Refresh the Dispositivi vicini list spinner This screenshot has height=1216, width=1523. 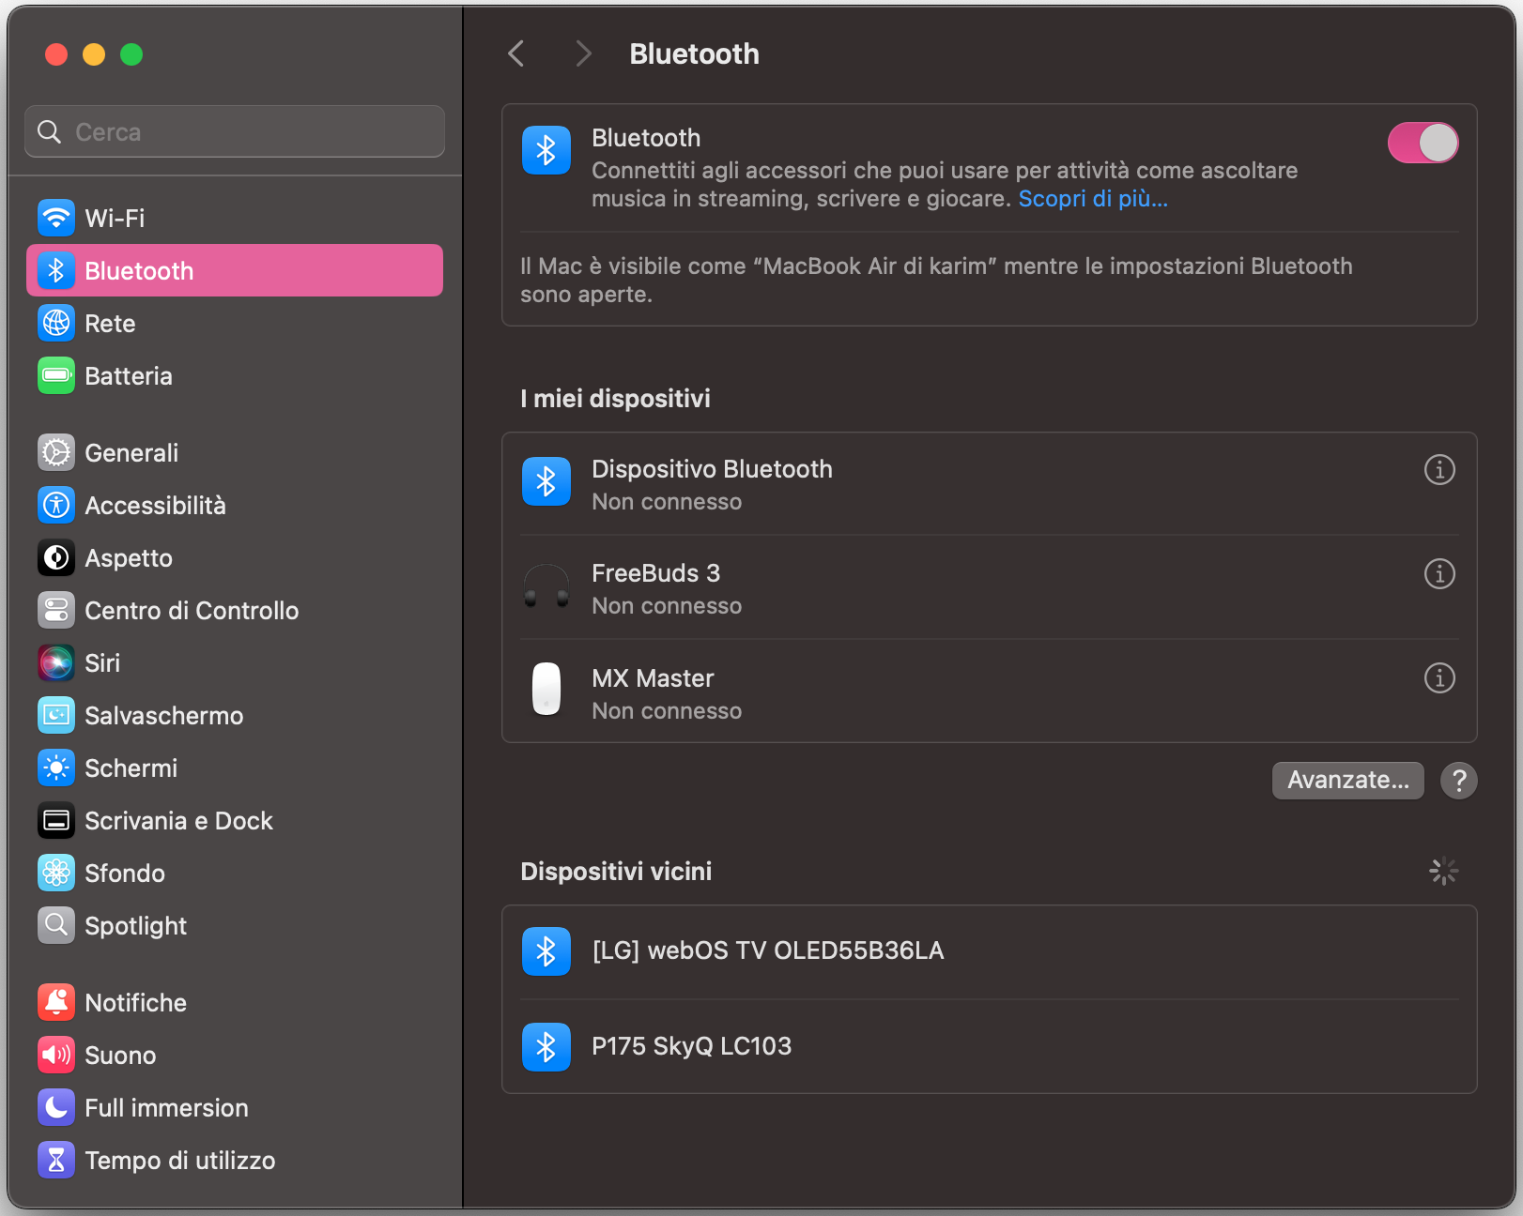coord(1443,871)
